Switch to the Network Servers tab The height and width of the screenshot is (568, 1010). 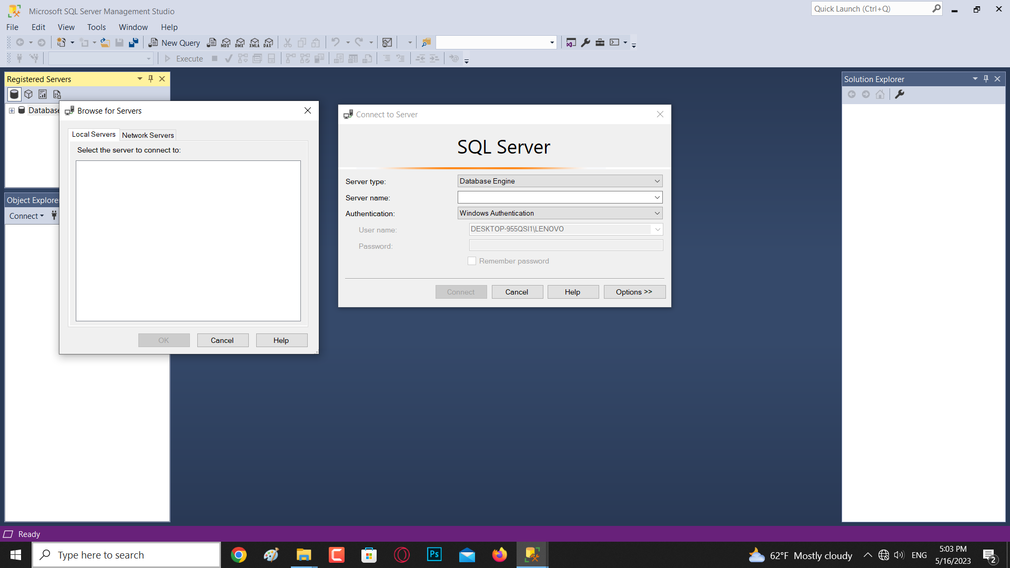click(148, 135)
